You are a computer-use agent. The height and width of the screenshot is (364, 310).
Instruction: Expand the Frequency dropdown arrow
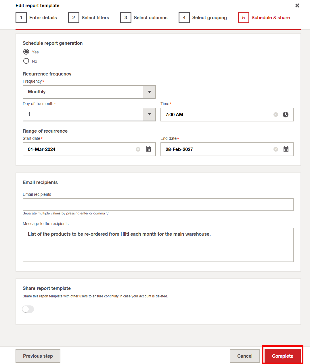149,92
